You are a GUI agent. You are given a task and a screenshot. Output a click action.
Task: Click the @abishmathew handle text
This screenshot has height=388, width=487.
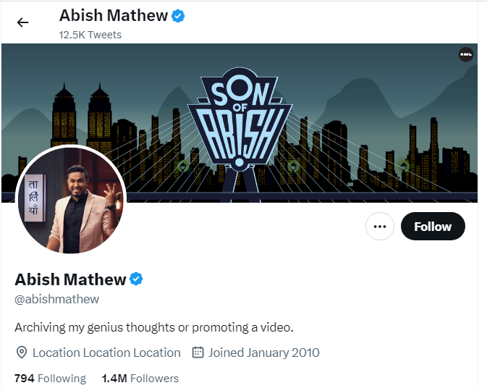[57, 299]
